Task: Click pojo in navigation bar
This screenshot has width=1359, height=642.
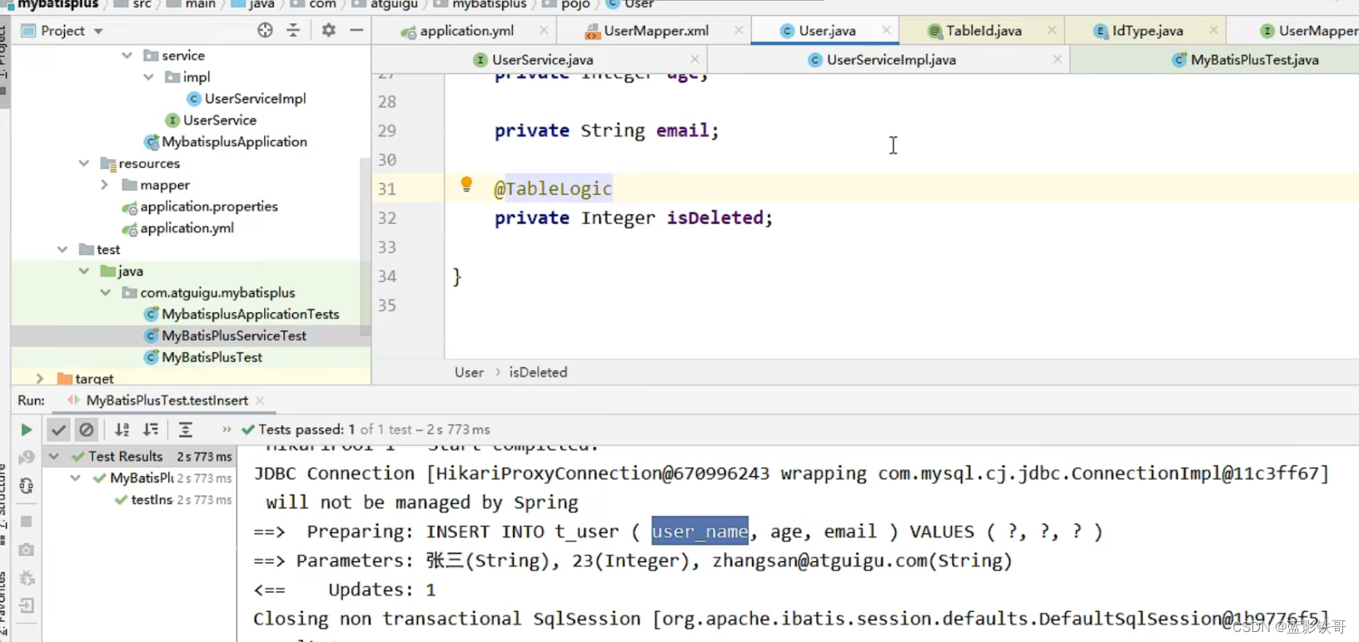Action: [x=575, y=4]
